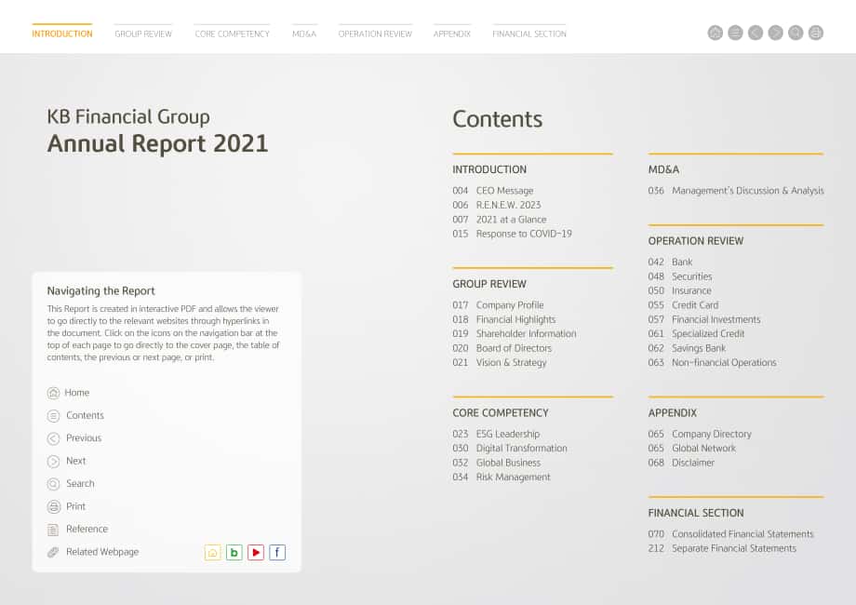The image size is (856, 605).
Task: Click the Search magnifier icon in the top bar
Action: [796, 33]
